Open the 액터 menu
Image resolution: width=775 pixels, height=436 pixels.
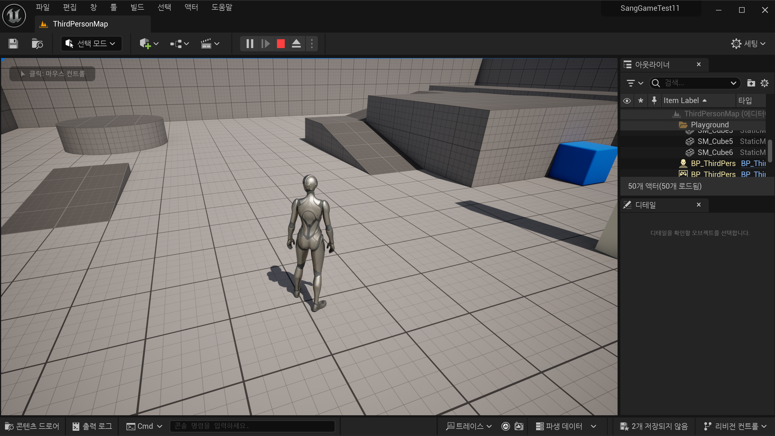coord(191,7)
